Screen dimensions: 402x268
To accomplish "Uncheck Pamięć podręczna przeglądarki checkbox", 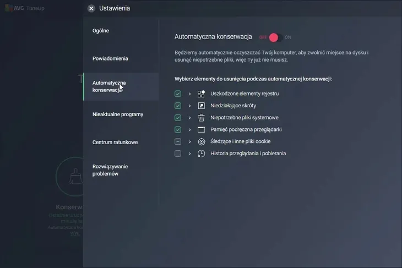I will tap(178, 130).
